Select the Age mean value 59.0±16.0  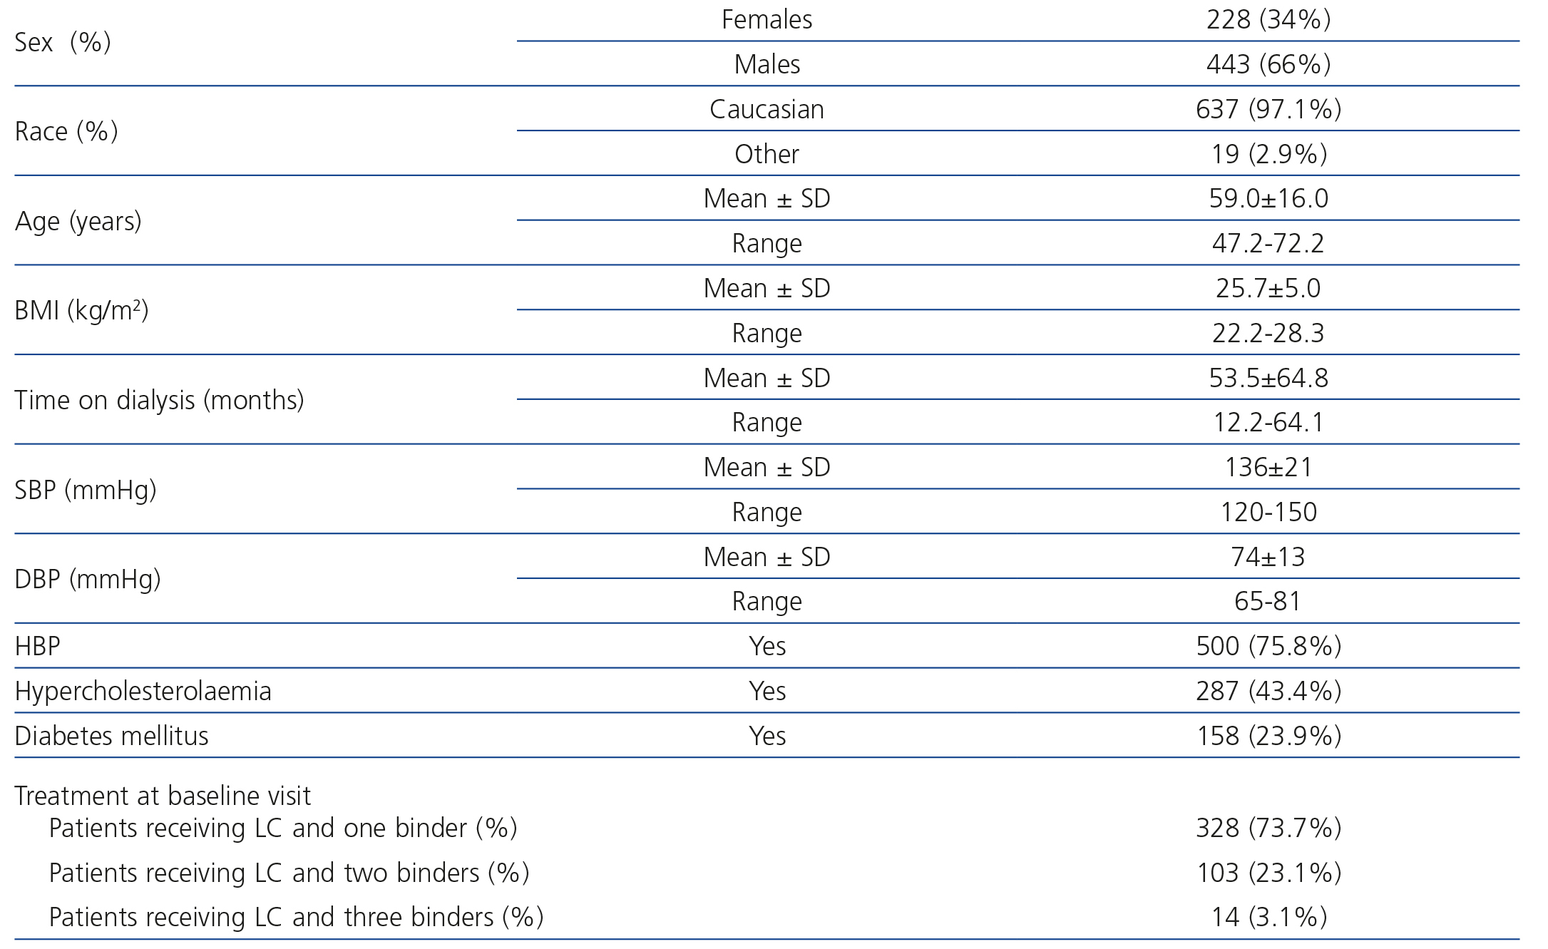pos(1268,199)
